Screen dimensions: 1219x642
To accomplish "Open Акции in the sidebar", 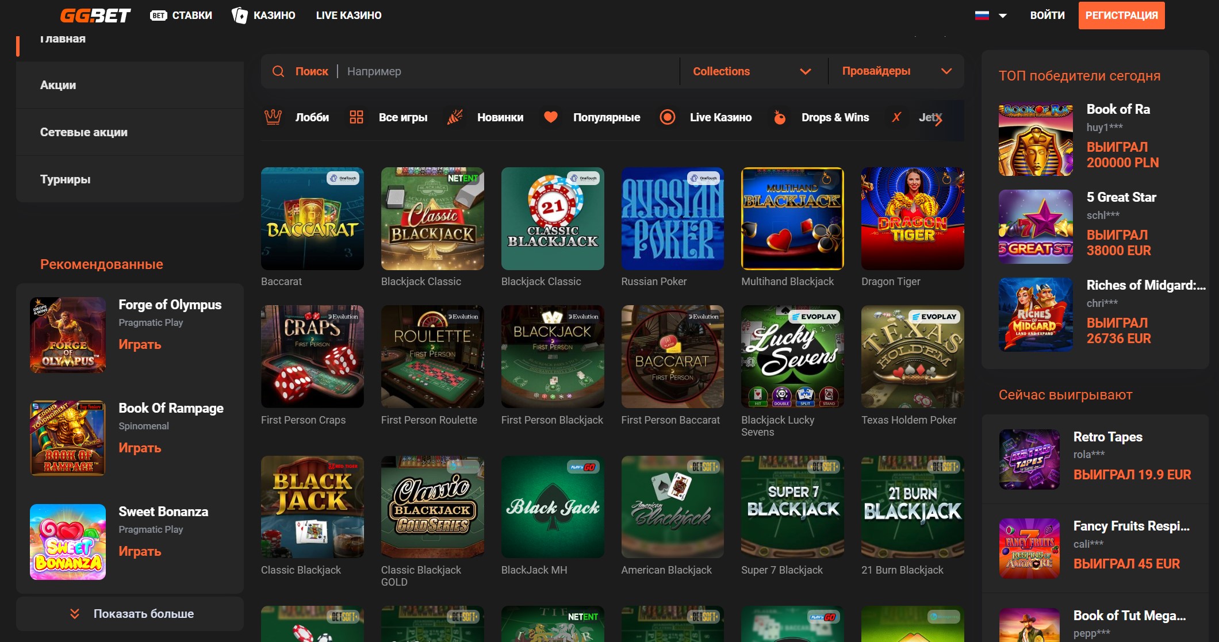I will point(130,85).
